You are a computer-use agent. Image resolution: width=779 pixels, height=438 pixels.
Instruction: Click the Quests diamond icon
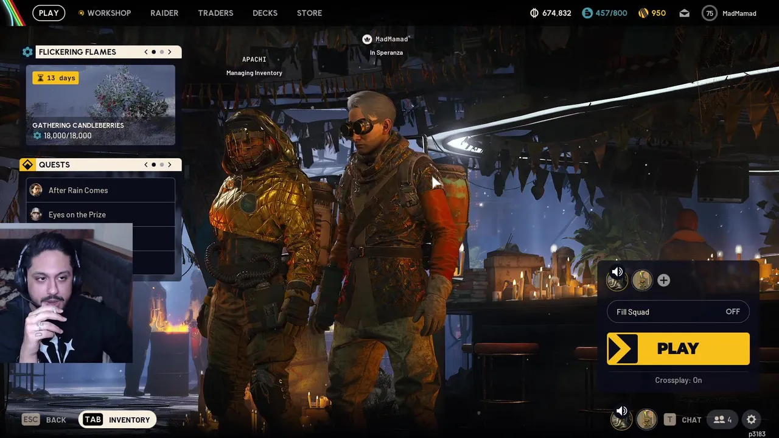pyautogui.click(x=27, y=165)
